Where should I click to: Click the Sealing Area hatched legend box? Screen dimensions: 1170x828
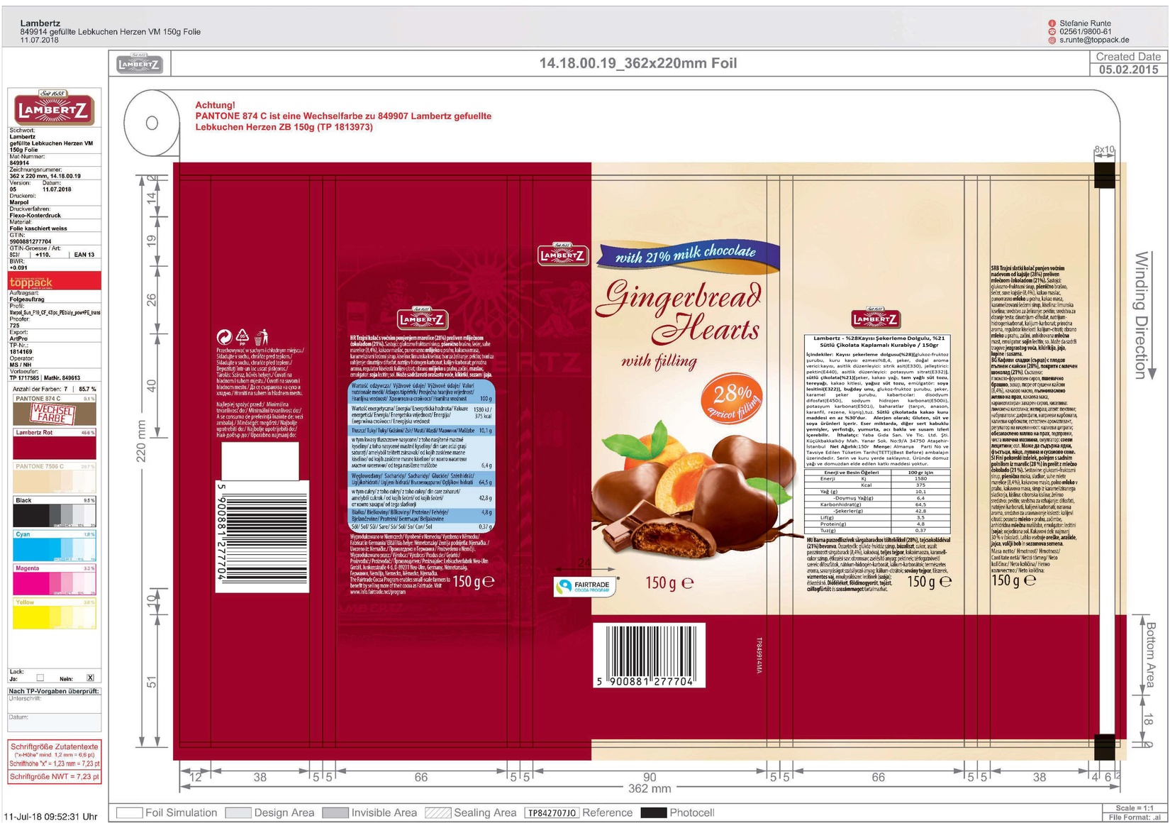coord(438,812)
